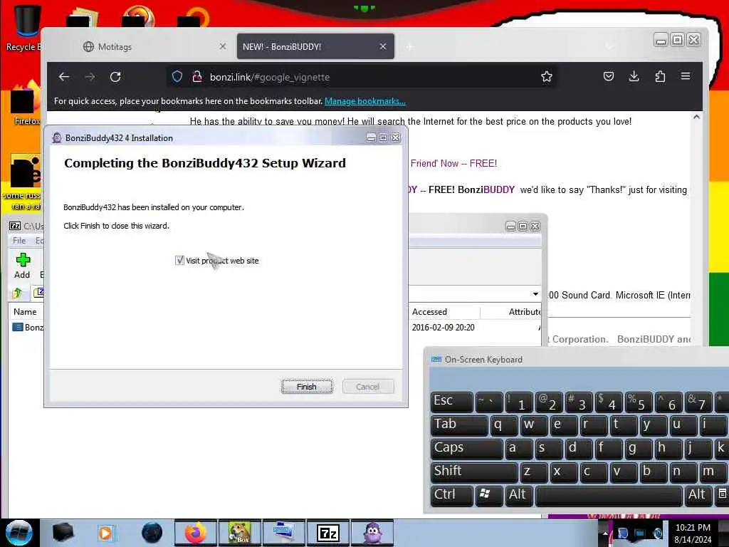
Task: Bookmark this page with the star
Action: pyautogui.click(x=547, y=77)
